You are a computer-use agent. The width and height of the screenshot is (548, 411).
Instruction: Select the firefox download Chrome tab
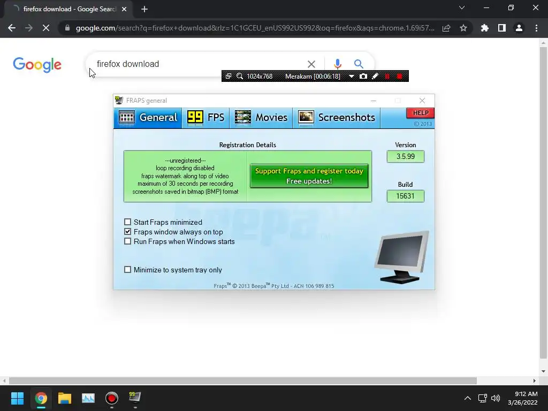pos(68,9)
